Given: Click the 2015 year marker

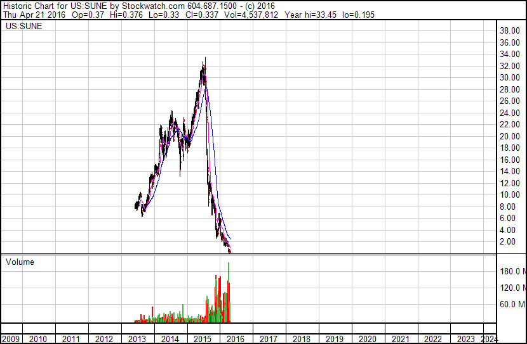Looking at the screenshot, I should pyautogui.click(x=203, y=339).
